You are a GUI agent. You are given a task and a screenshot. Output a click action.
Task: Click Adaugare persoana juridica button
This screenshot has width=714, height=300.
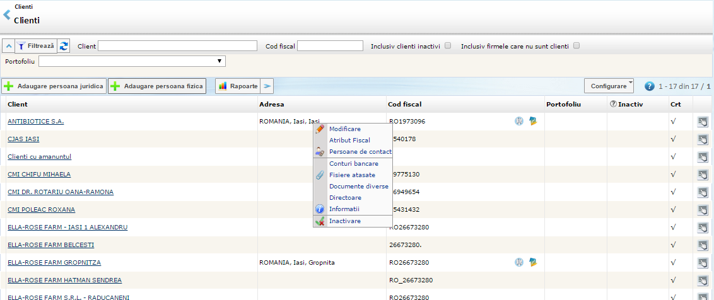(x=54, y=86)
